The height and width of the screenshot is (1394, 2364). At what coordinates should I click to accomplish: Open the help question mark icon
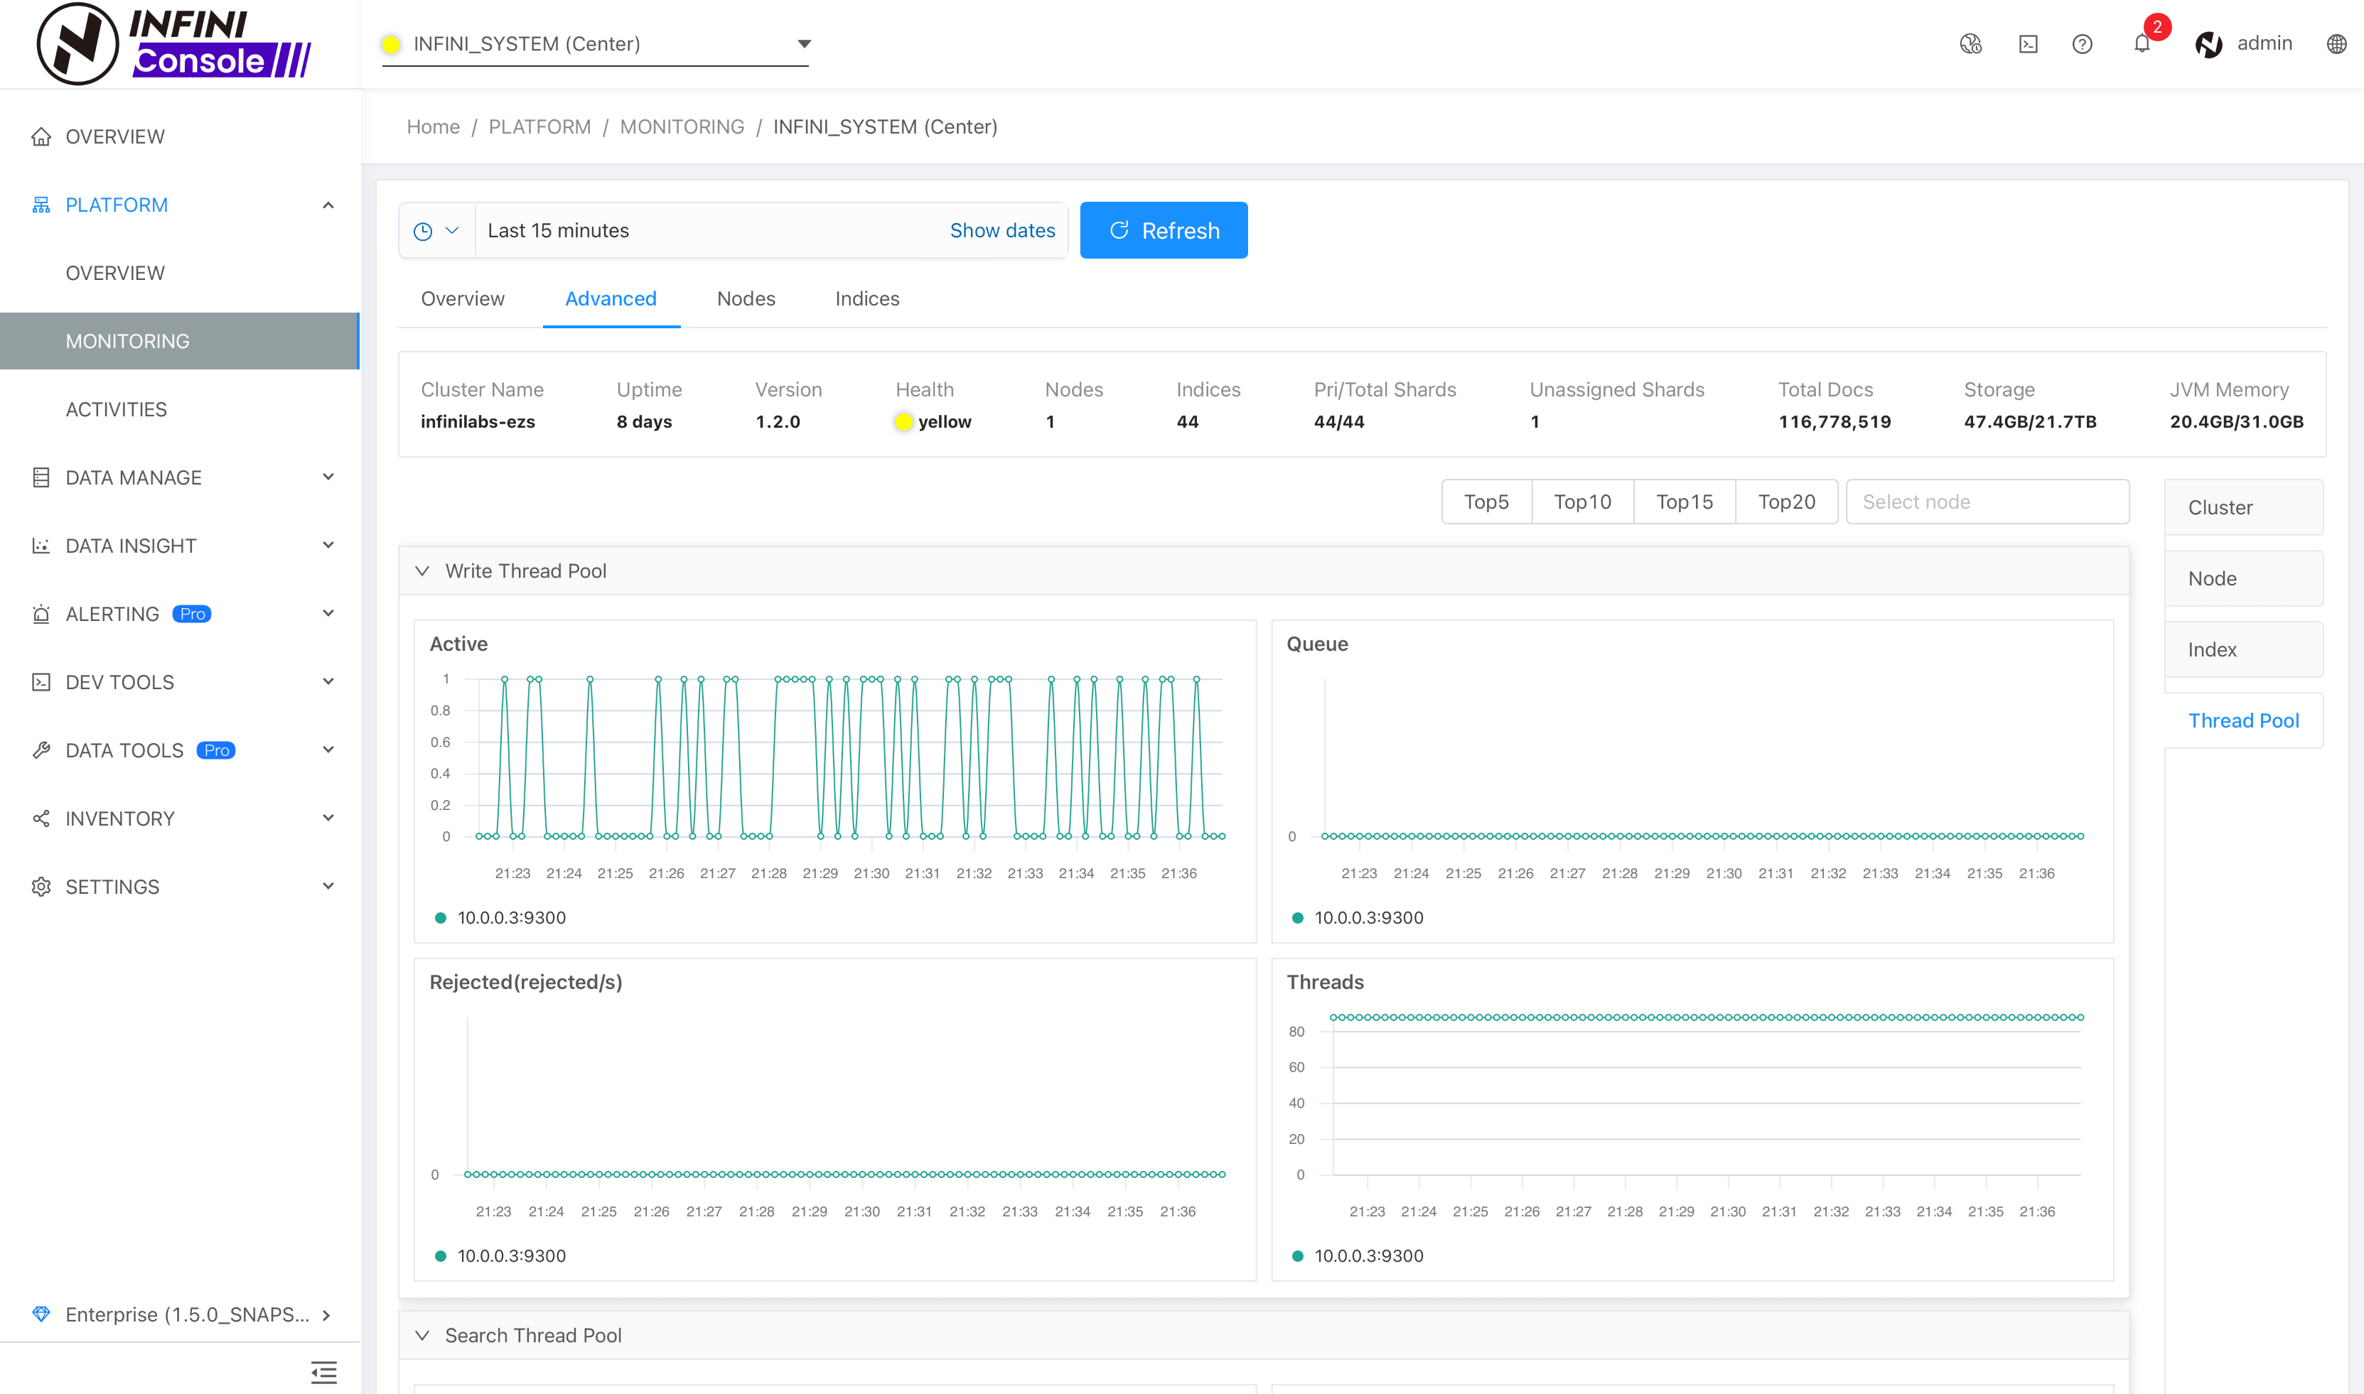point(2082,44)
